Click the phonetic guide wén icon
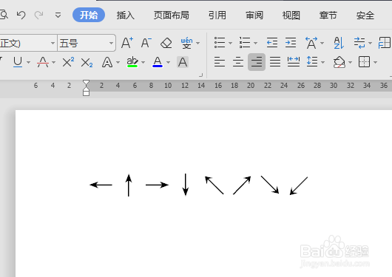Image resolution: width=392 pixels, height=277 pixels. (186, 43)
